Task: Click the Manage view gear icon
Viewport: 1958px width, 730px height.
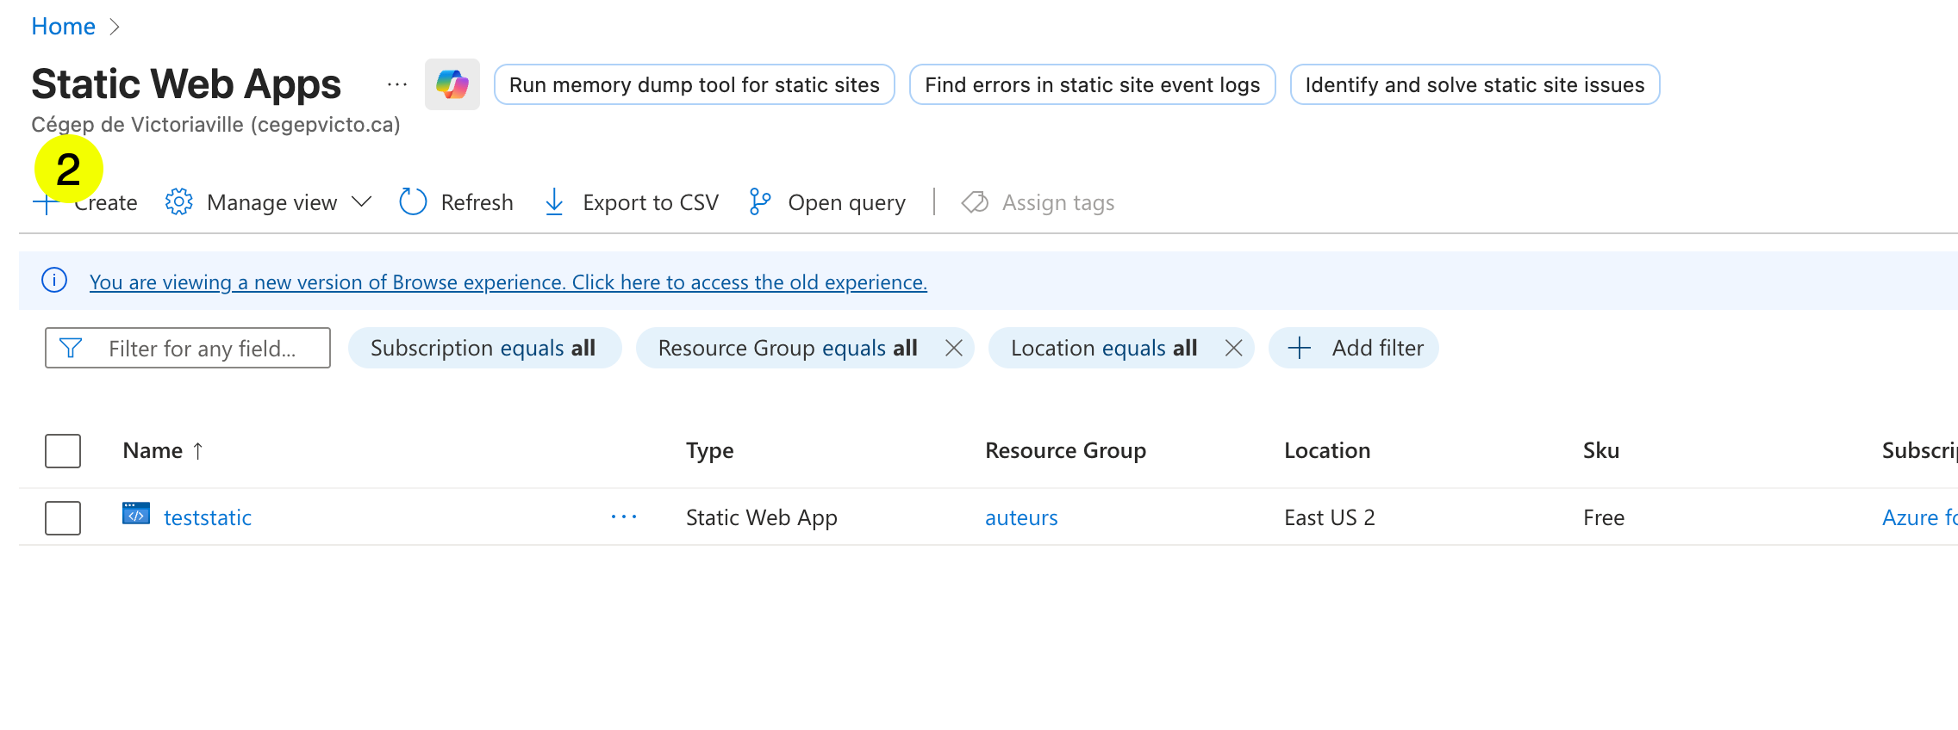Action: coord(179,202)
